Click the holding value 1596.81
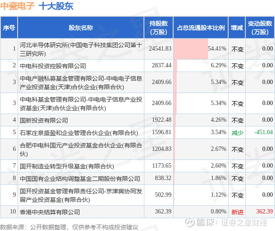The image size is (275, 231). [x=162, y=132]
